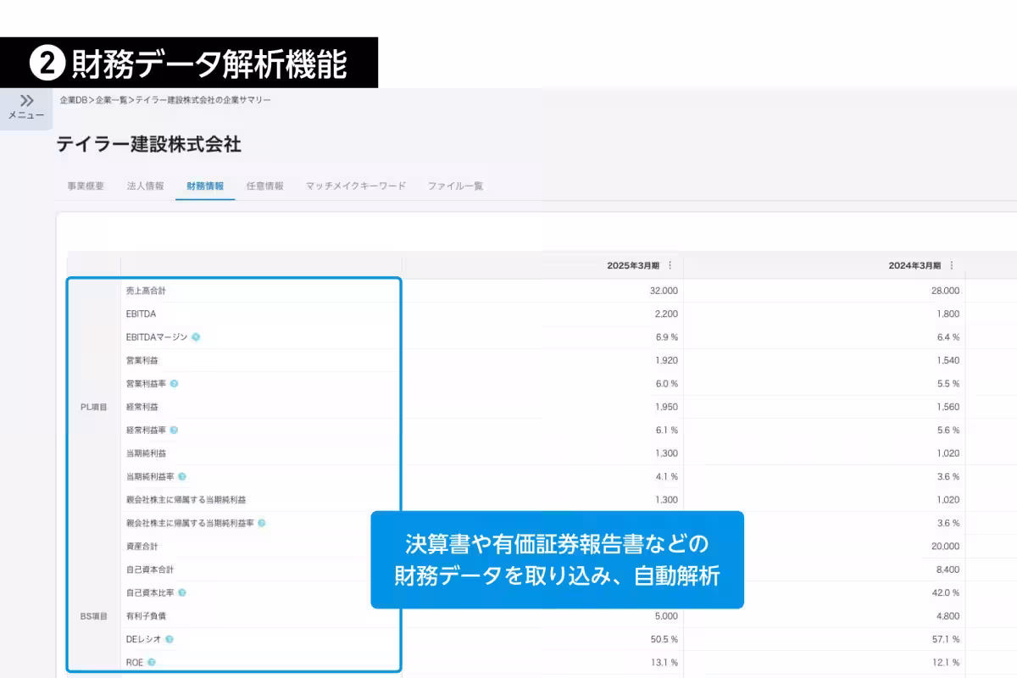Click EBITDA value 2,200

[666, 314]
